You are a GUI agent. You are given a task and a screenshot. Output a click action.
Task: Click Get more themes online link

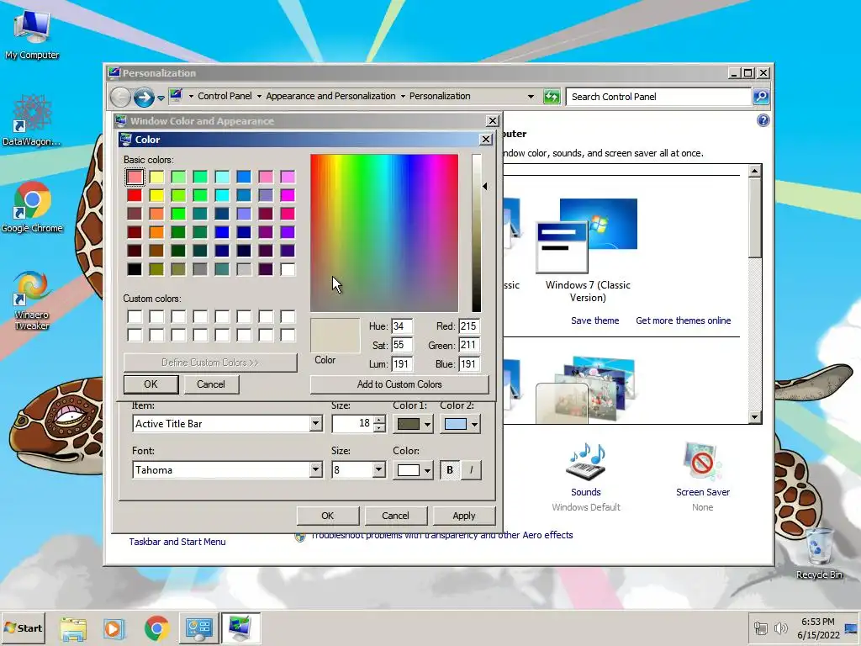[683, 320]
